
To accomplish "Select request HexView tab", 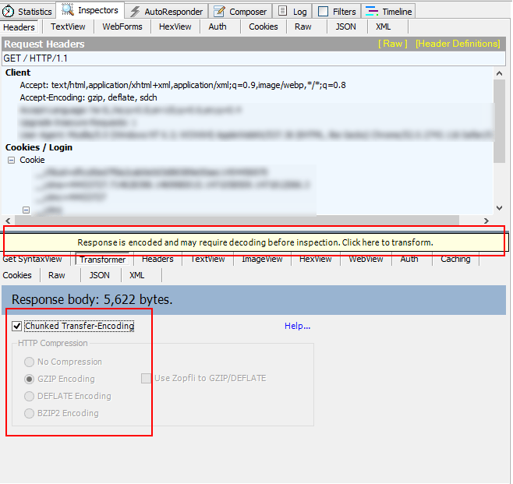I will click(x=175, y=26).
